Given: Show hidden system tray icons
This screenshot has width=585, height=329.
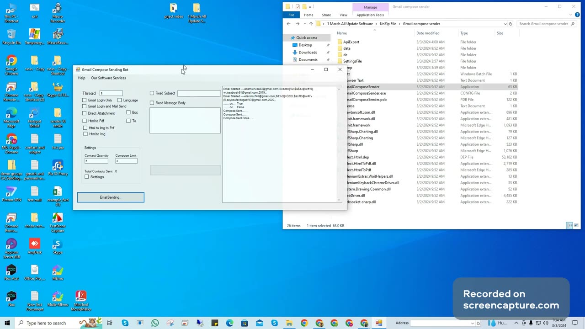Looking at the screenshot, I should 516,323.
